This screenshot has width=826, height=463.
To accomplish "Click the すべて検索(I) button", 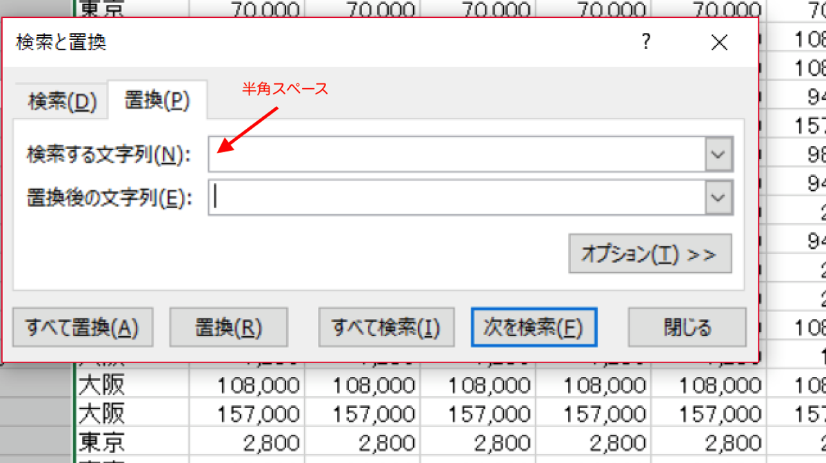I will [386, 327].
